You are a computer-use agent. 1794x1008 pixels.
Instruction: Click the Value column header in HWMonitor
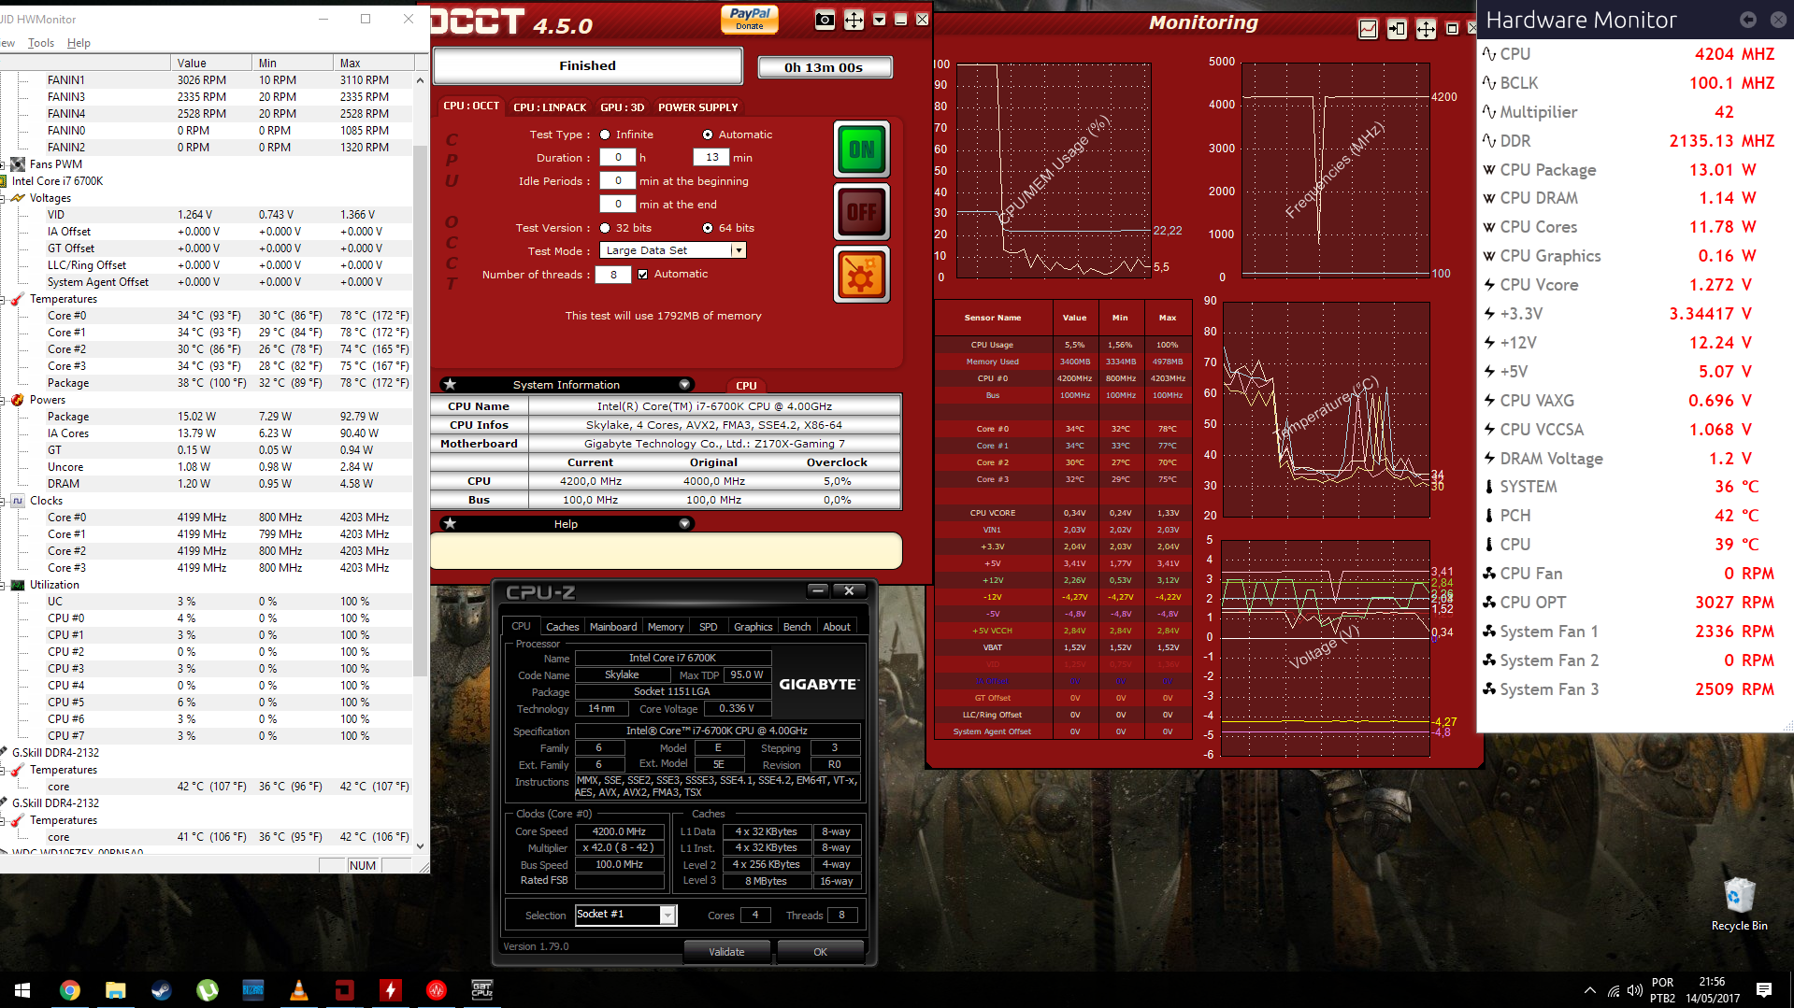click(x=211, y=63)
